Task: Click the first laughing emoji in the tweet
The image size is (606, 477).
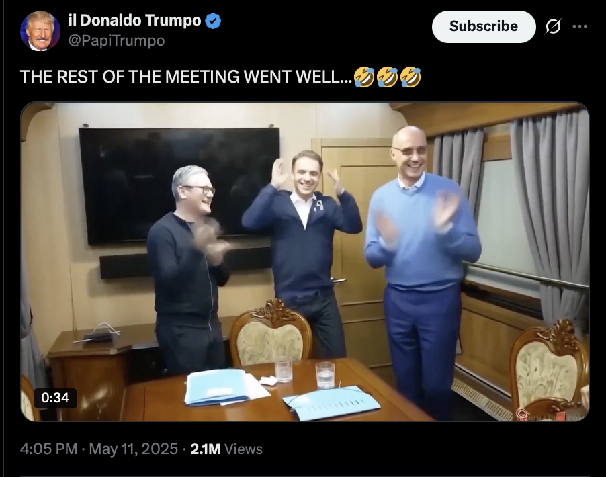Action: click(364, 77)
